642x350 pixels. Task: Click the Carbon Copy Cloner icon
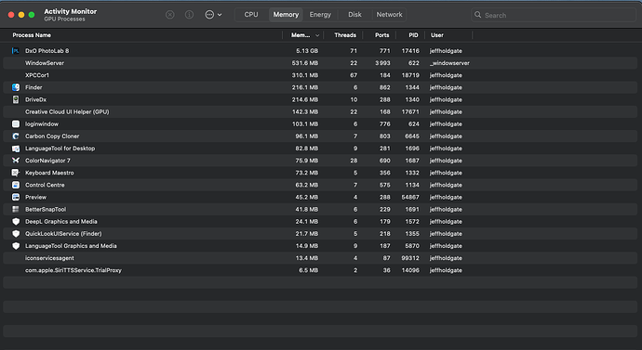coord(16,136)
